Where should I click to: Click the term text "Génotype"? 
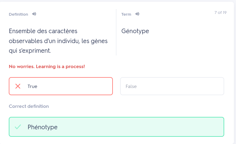click(x=135, y=31)
